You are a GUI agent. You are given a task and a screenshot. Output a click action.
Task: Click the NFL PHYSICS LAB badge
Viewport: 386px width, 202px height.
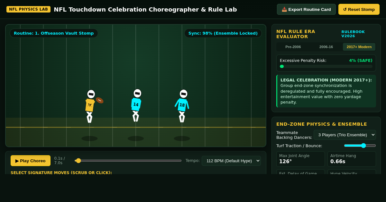pyautogui.click(x=28, y=9)
